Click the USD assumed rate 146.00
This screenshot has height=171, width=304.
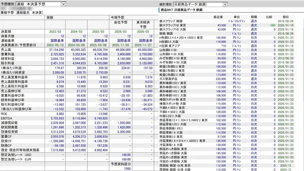pos(126,155)
